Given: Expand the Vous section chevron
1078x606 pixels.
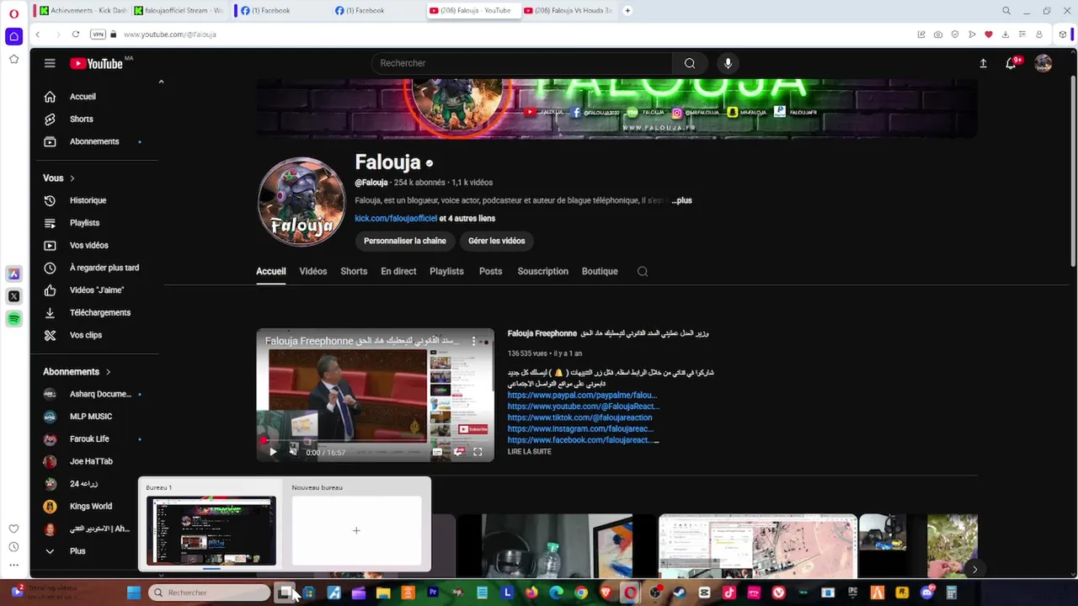Looking at the screenshot, I should coord(72,178).
